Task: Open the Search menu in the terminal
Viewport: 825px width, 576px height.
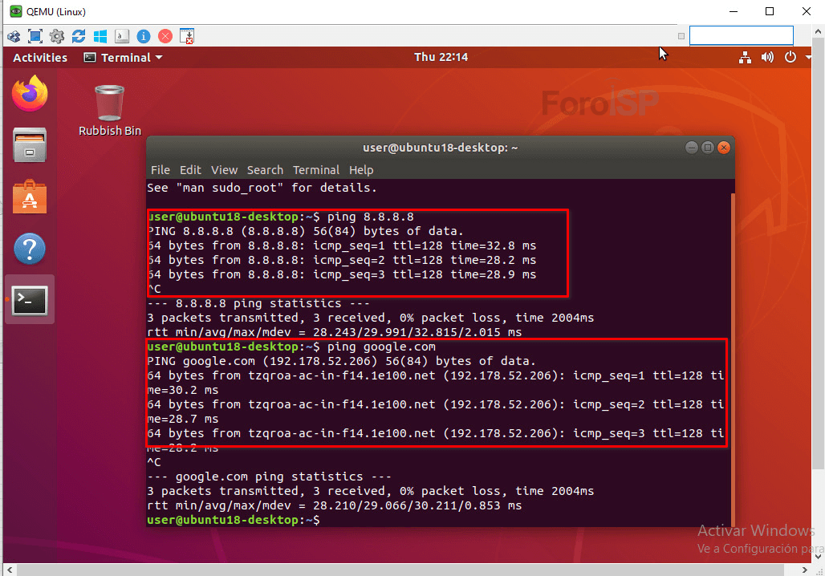Action: [265, 170]
